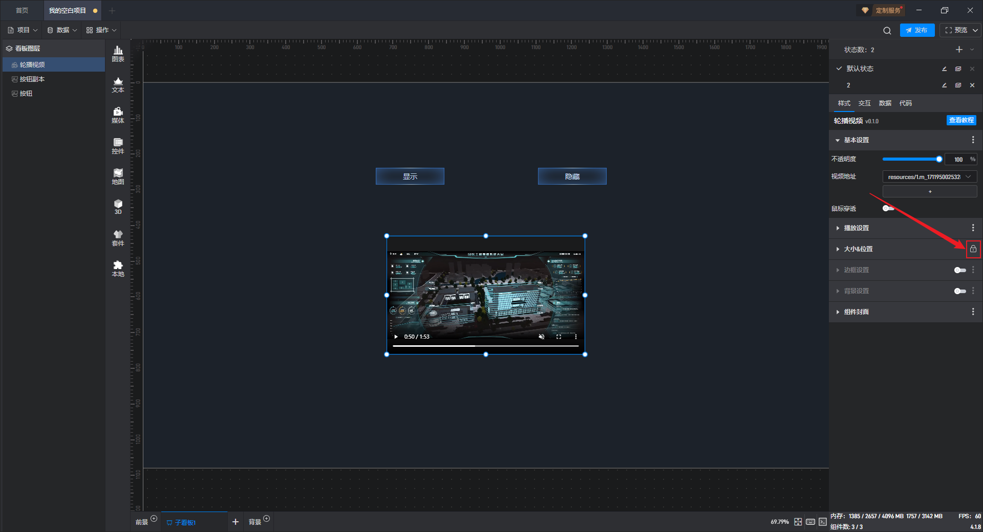Click the search magnifier icon in top toolbar
The height and width of the screenshot is (532, 983).
click(887, 31)
